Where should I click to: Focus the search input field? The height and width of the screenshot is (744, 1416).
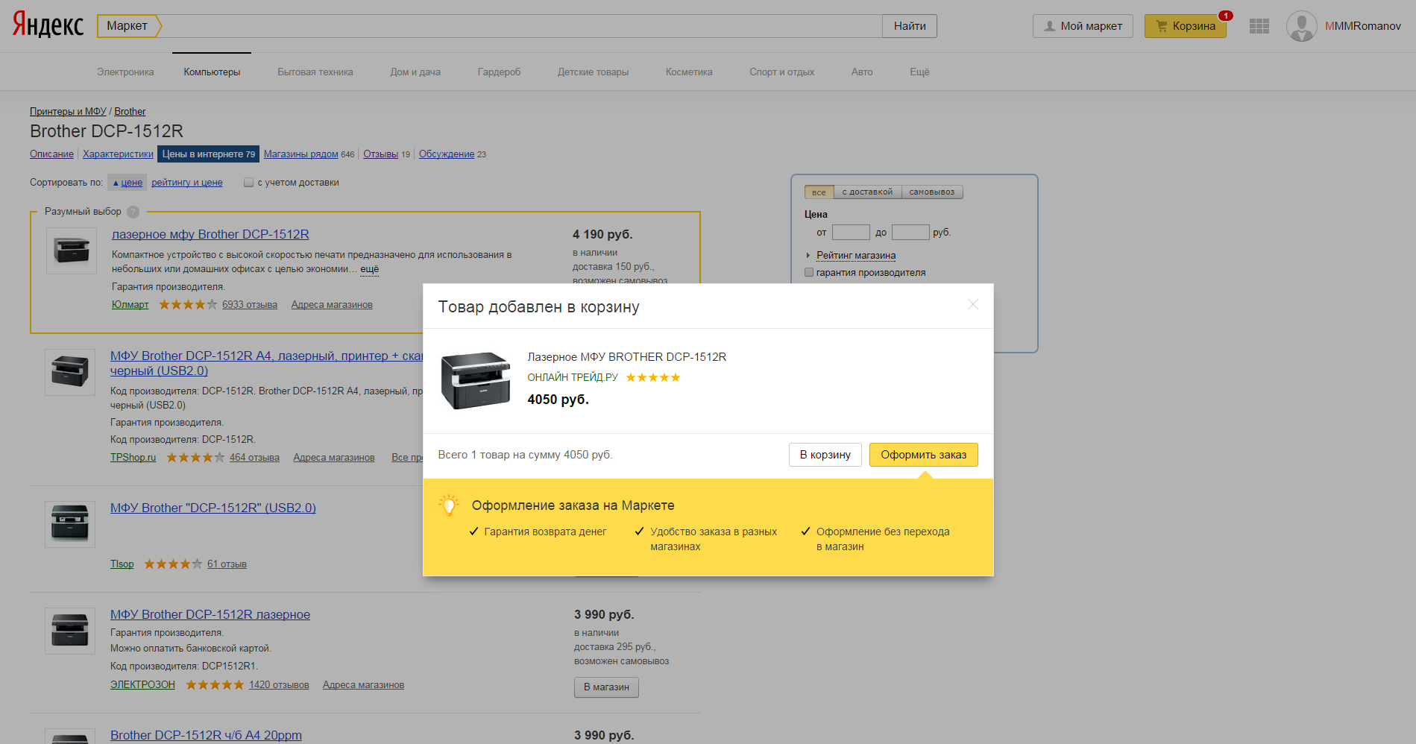pyautogui.click(x=522, y=26)
